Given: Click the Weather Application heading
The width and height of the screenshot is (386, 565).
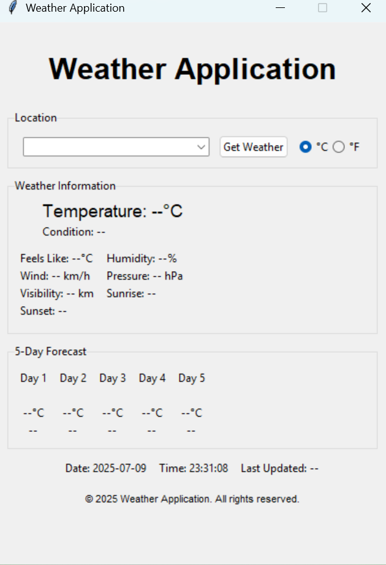Looking at the screenshot, I should coord(192,69).
